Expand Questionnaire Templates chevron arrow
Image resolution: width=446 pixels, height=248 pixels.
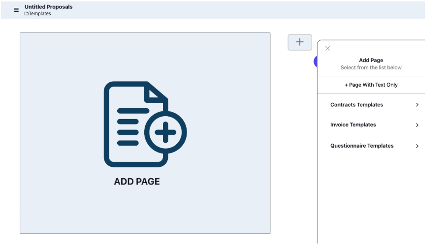417,146
